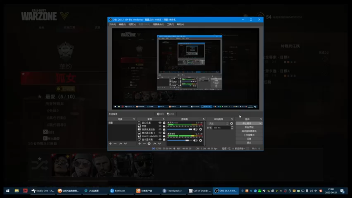Open File Explorer from taskbar

(17, 191)
